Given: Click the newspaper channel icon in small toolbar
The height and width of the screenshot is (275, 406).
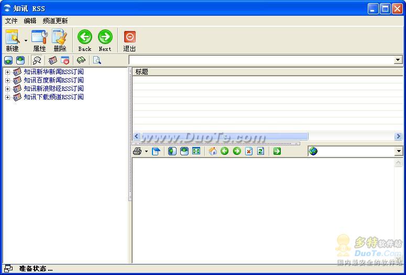Looking at the screenshot, I should coord(53,60).
